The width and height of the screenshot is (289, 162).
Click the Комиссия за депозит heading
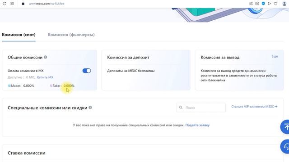coord(128,57)
